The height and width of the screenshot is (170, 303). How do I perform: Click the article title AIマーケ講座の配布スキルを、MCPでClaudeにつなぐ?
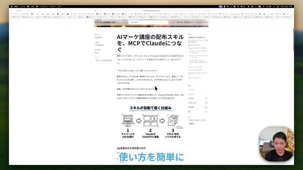[x=150, y=43]
